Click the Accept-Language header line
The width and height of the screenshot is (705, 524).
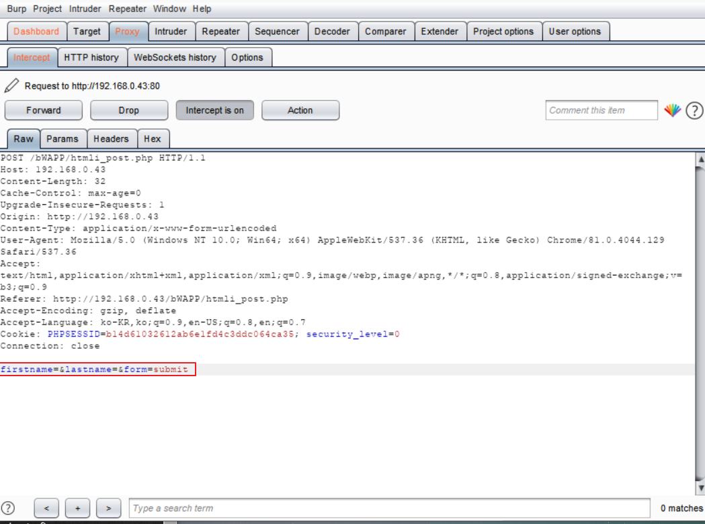click(153, 322)
